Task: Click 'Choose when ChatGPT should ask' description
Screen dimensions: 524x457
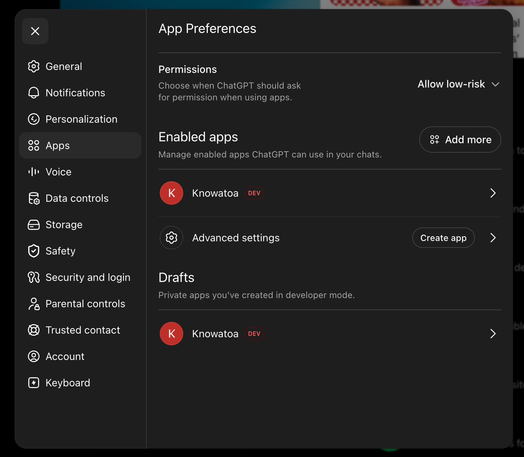Action: [x=229, y=92]
